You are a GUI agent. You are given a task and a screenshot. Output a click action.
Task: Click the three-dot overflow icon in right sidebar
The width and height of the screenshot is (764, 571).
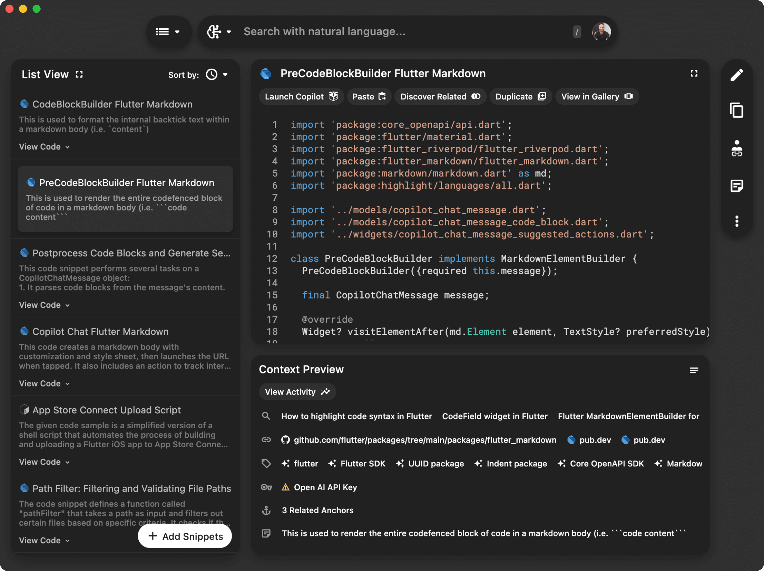click(738, 221)
